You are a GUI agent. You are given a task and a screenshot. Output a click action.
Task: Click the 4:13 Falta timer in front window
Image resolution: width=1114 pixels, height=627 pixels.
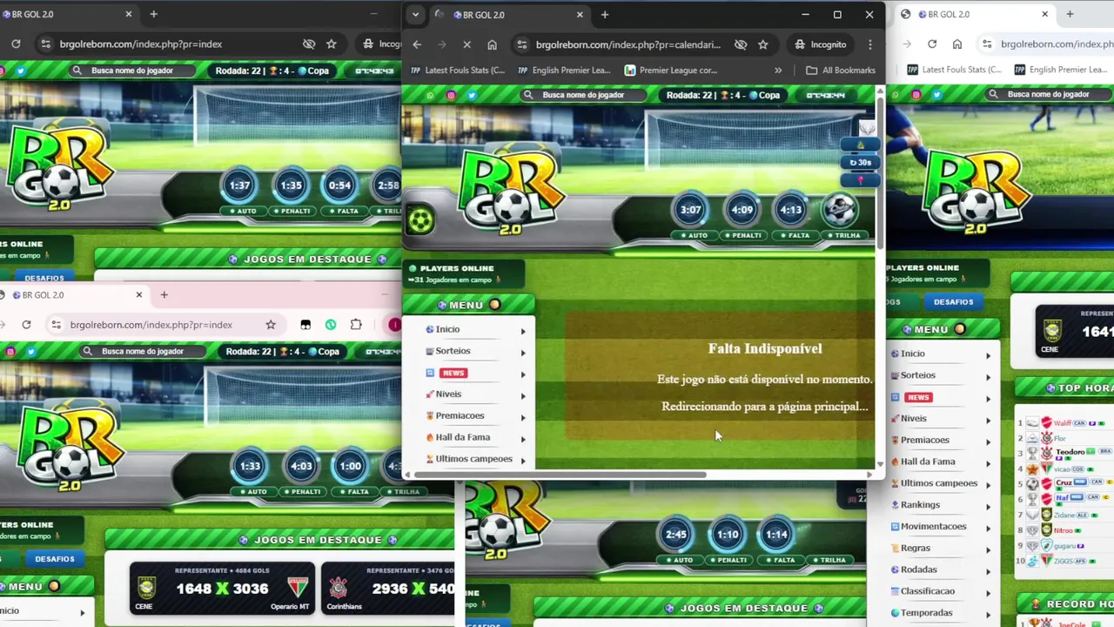(x=790, y=209)
